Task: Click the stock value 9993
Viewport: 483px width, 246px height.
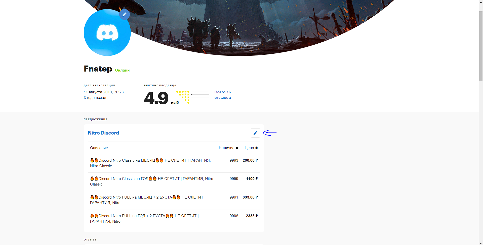Action: pos(234,160)
